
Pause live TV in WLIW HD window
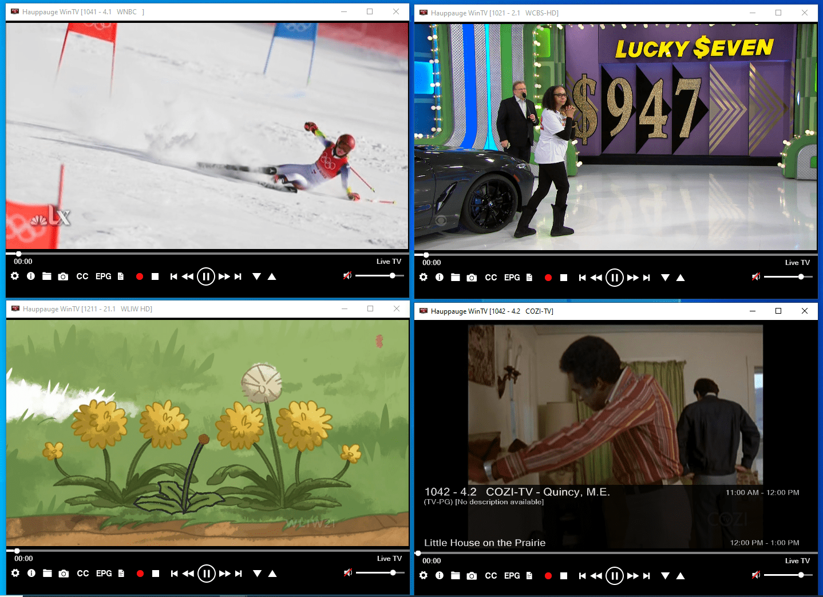(207, 574)
